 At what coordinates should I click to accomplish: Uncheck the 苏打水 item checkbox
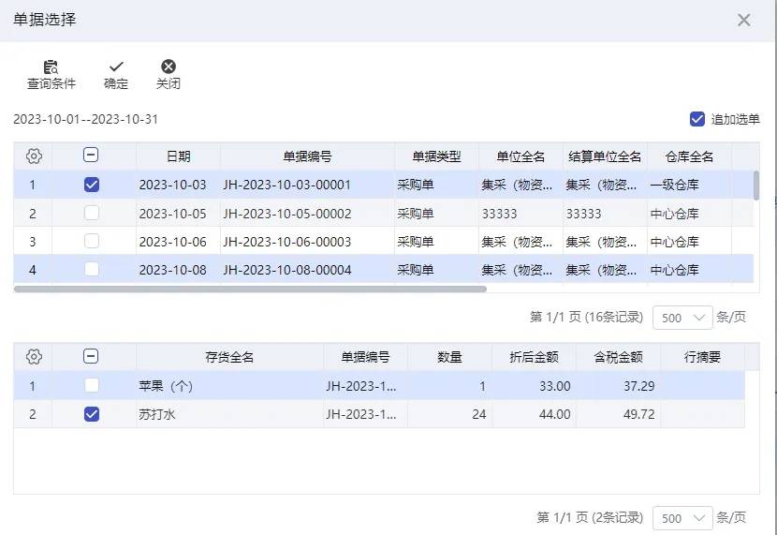(91, 414)
